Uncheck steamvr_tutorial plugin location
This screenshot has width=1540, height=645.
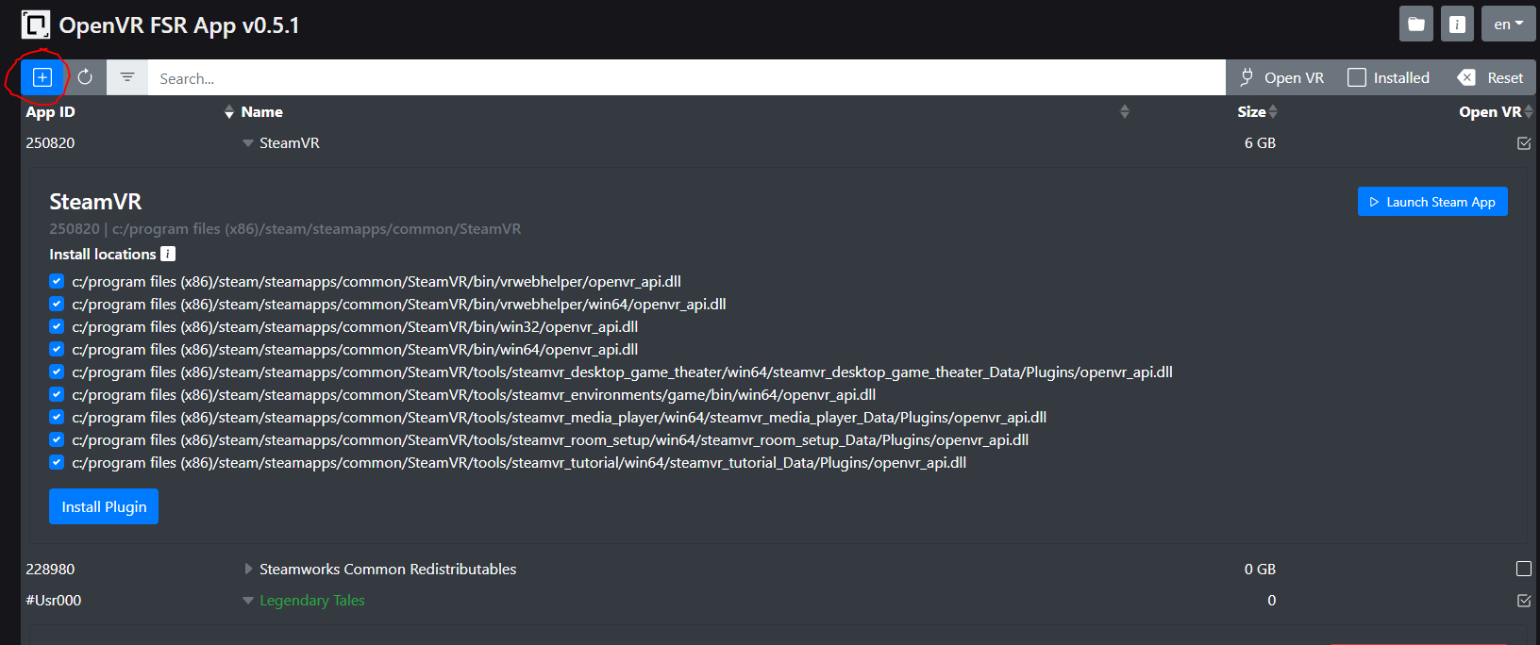pos(57,462)
